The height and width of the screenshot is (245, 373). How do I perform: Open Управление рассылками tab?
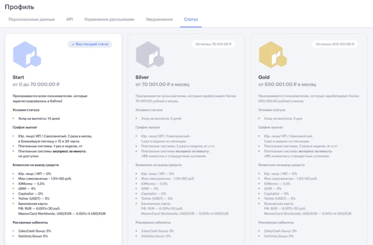[109, 19]
